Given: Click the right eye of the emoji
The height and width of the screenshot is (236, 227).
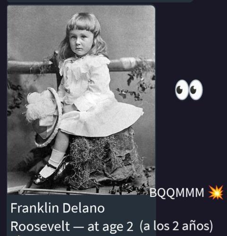Looking at the screenshot, I should [196, 90].
